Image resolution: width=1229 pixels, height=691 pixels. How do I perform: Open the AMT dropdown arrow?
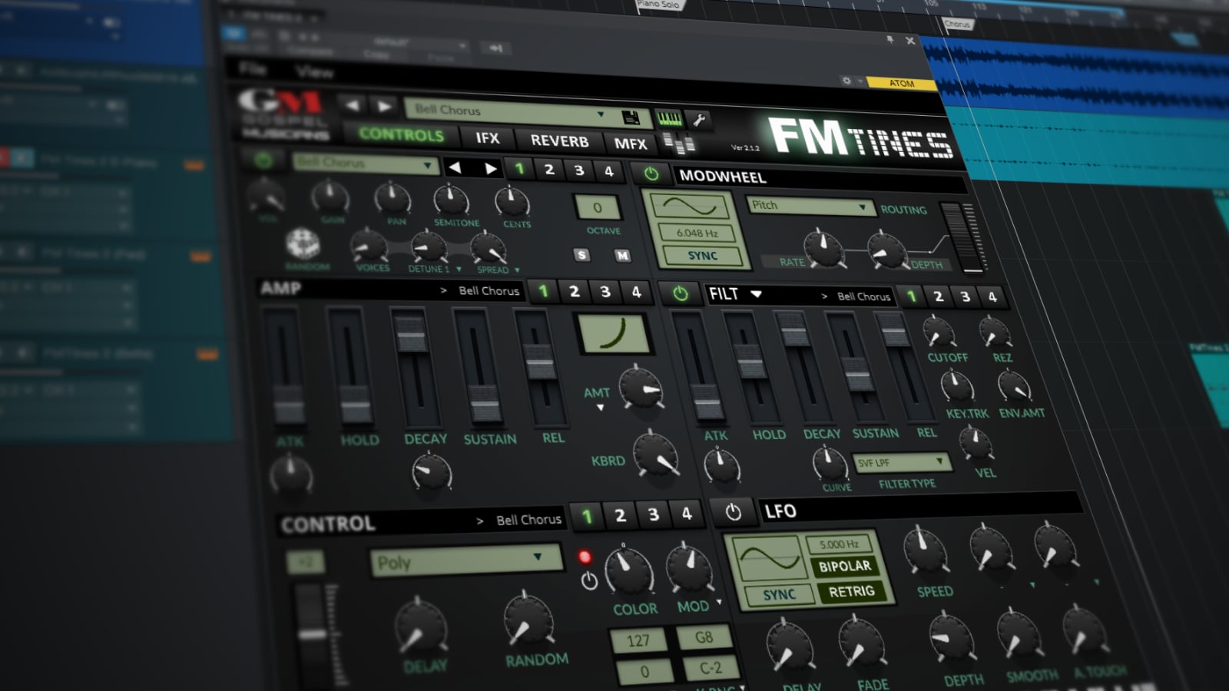click(x=601, y=408)
